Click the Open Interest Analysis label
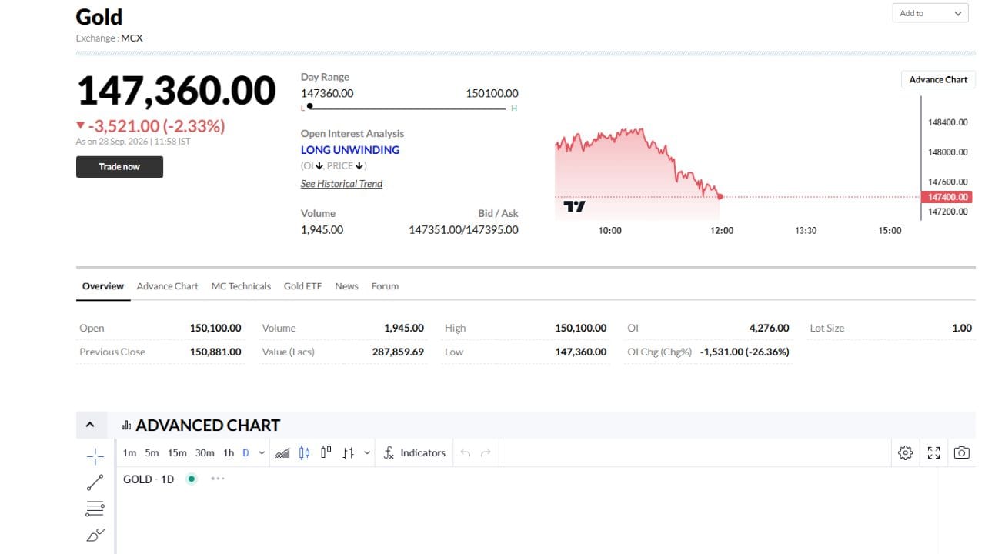Screen dimensions: 985x554 (352, 134)
